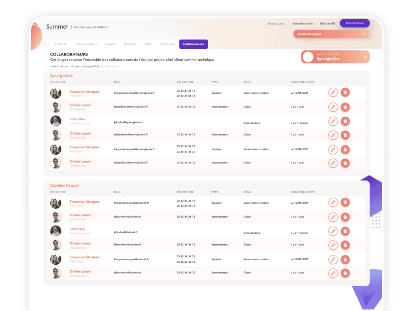
Task: Open the 'Choisir un projet' dropdown
Action: (331, 34)
